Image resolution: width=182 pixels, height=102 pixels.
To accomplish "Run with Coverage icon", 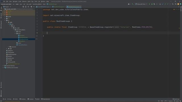I will 154,4.
